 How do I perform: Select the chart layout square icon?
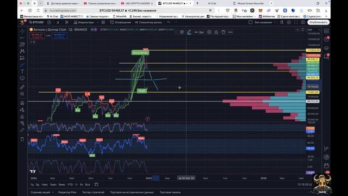pos(250,22)
